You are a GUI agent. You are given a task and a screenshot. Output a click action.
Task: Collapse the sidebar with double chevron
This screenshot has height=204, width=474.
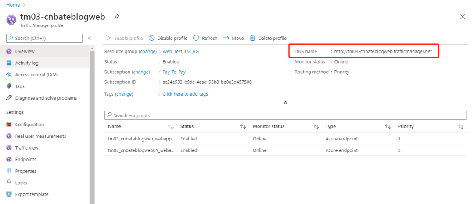(90, 38)
